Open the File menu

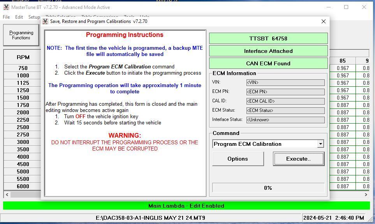tap(6, 17)
